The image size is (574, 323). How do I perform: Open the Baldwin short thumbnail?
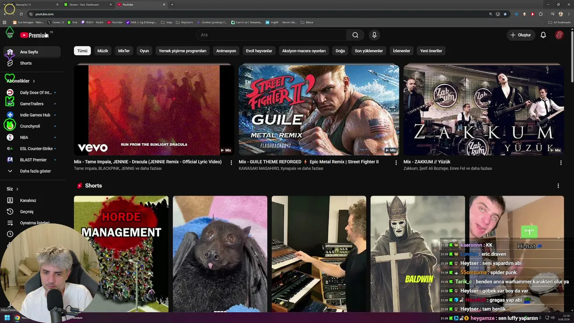click(x=418, y=254)
